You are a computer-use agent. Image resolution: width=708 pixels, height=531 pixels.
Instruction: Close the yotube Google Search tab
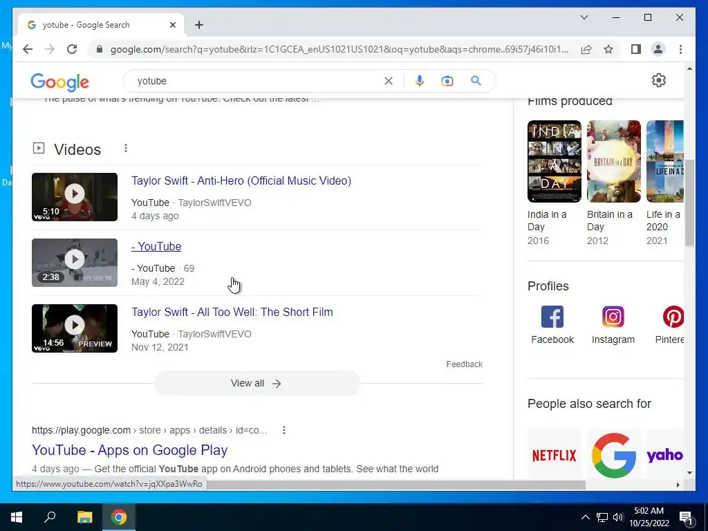click(172, 25)
